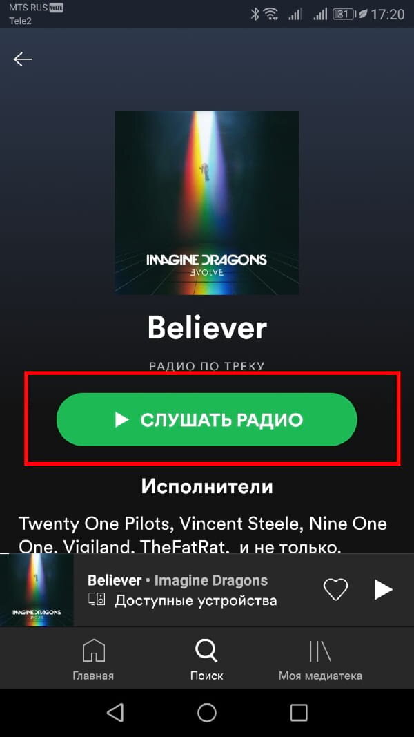Open the Twenty One Pilots artists list
414x737 pixels.
[202, 535]
